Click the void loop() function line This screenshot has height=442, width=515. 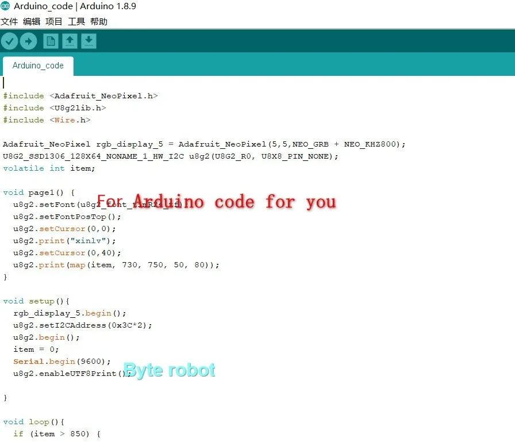(x=33, y=422)
